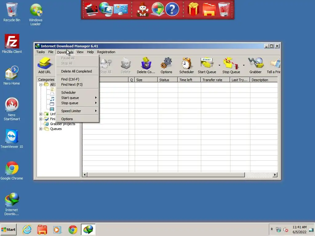Open the Tasks menu
315x236 pixels.
point(40,52)
